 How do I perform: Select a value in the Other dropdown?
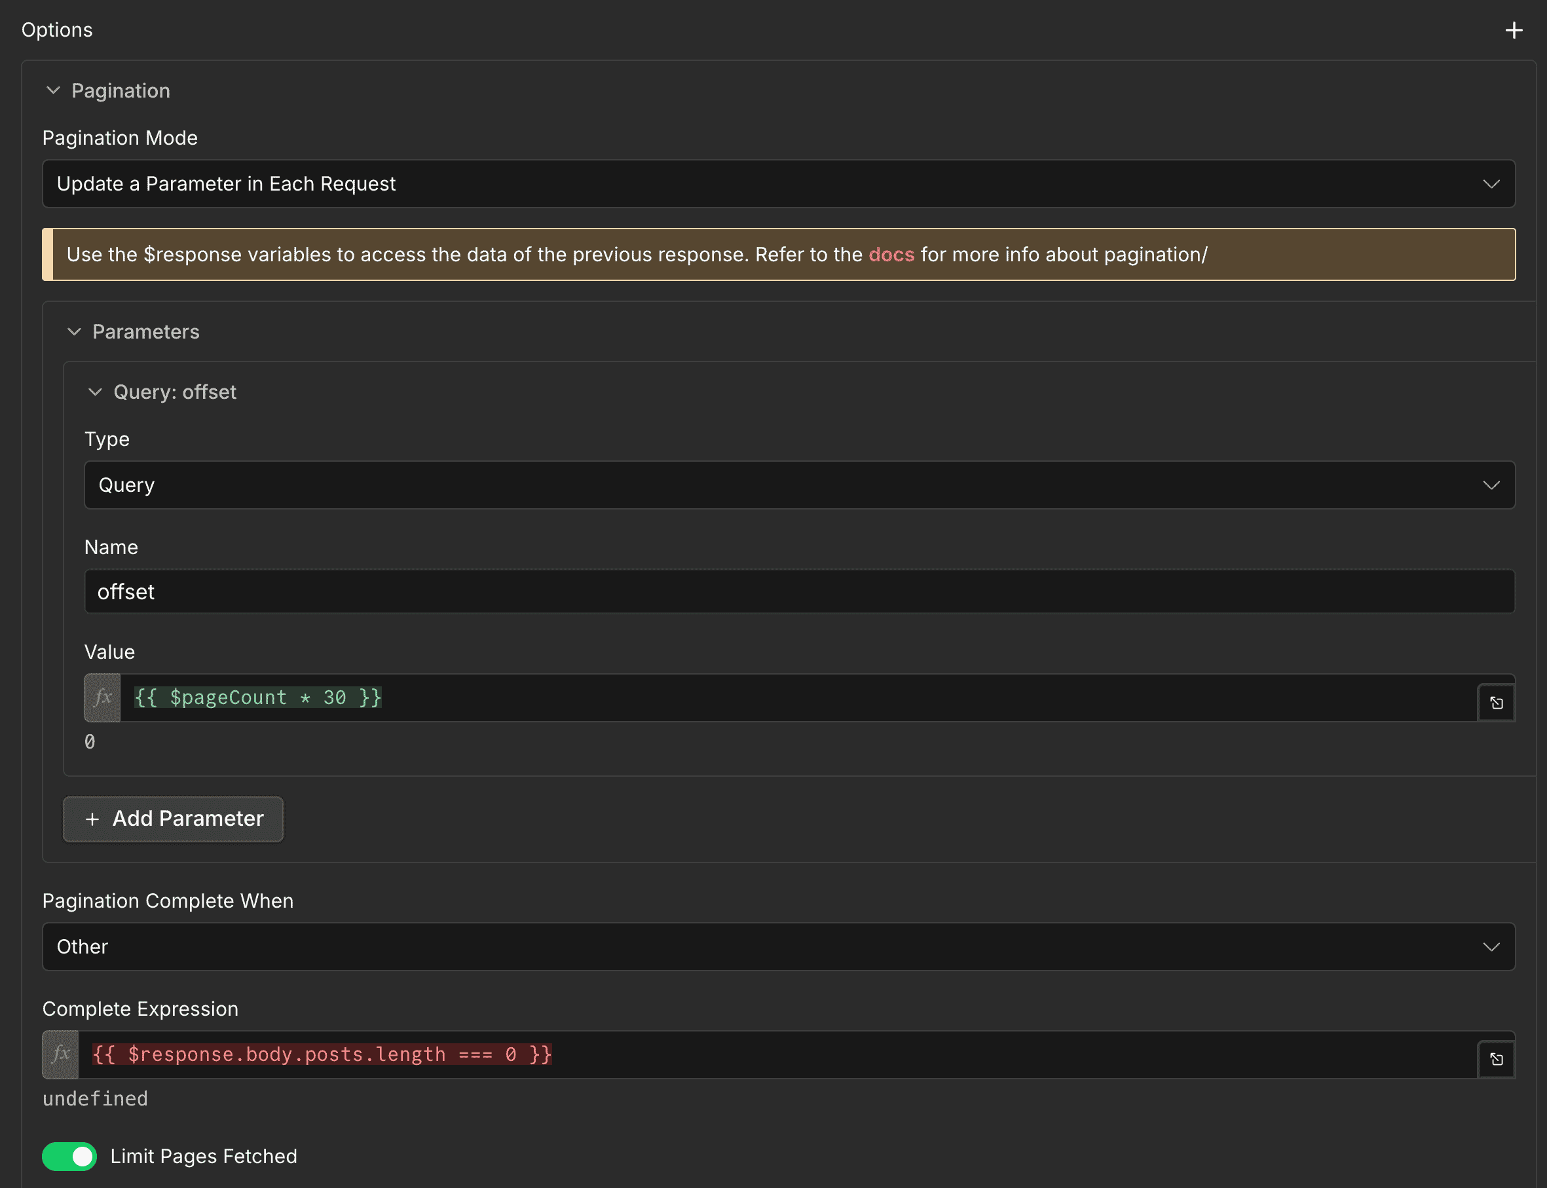click(x=777, y=947)
